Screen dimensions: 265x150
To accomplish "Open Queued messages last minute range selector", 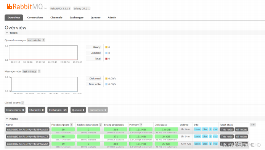I will [34, 40].
